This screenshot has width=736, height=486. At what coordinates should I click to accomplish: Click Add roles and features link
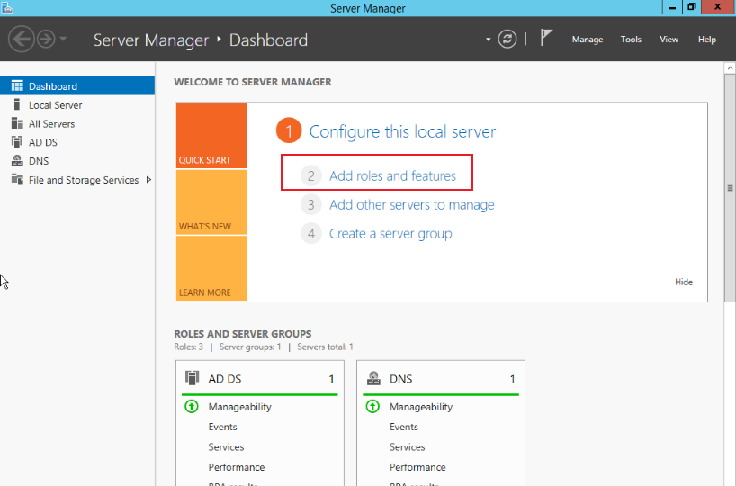click(392, 176)
